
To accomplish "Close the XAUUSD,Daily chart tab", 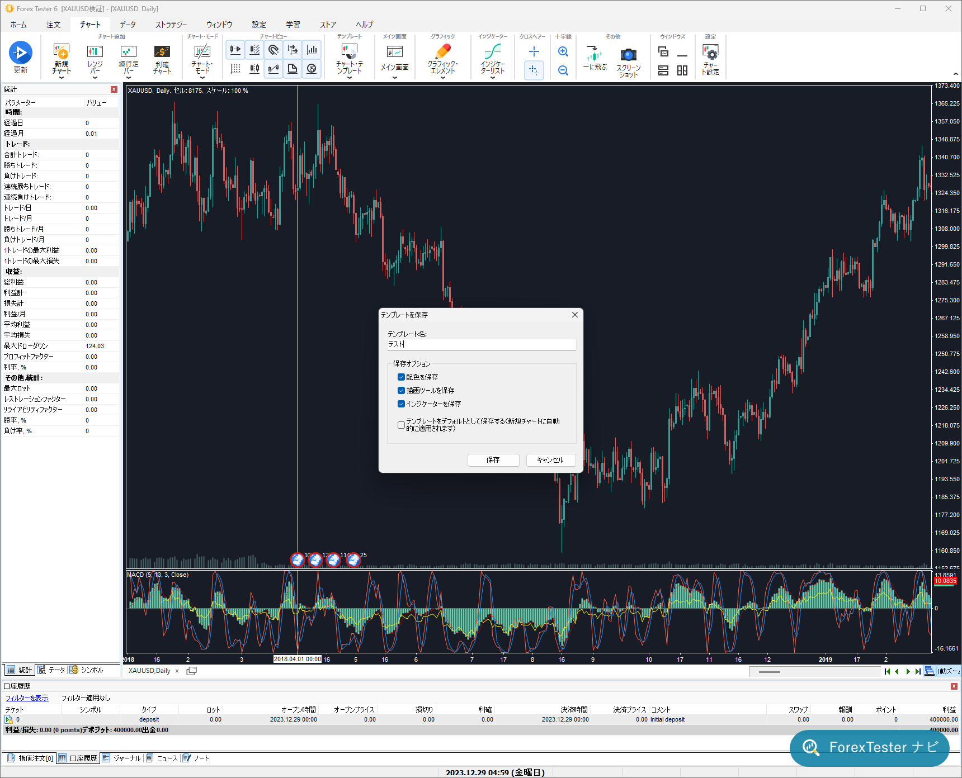I will click(177, 671).
